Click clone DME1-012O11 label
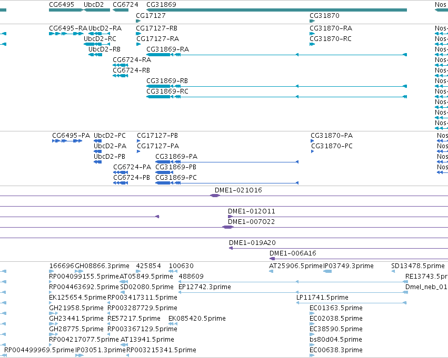The image size is (448, 358). click(252, 211)
